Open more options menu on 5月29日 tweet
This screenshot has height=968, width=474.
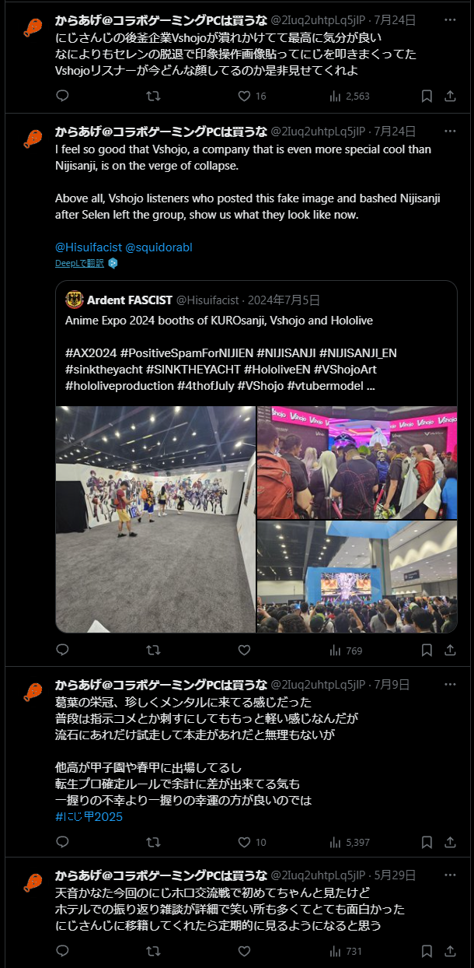450,875
